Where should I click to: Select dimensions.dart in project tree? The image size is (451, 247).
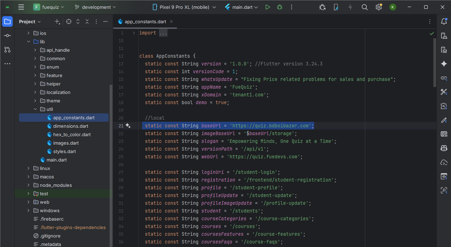(x=71, y=126)
